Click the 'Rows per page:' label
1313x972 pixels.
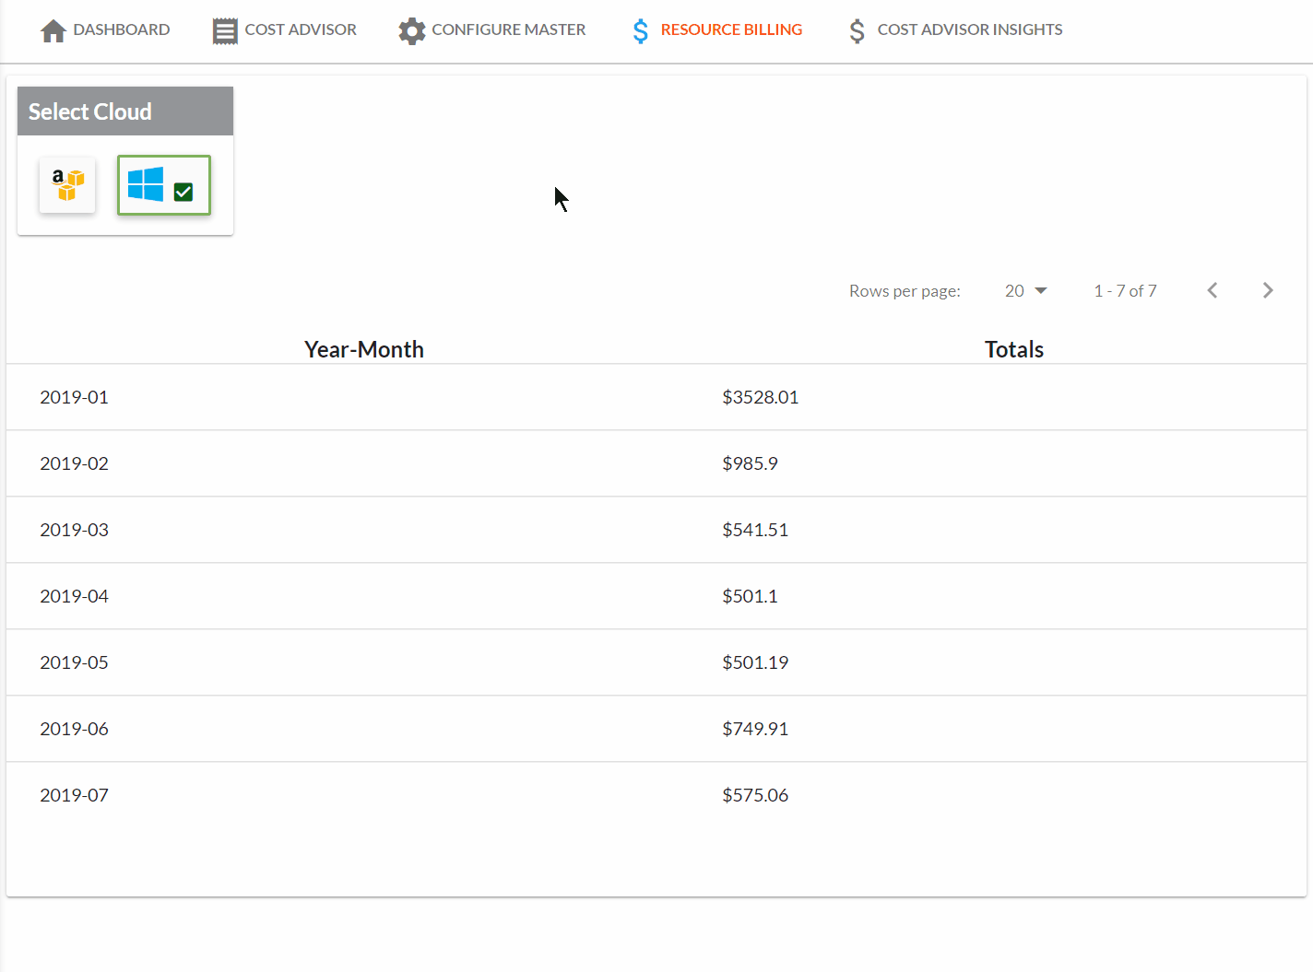tap(905, 291)
